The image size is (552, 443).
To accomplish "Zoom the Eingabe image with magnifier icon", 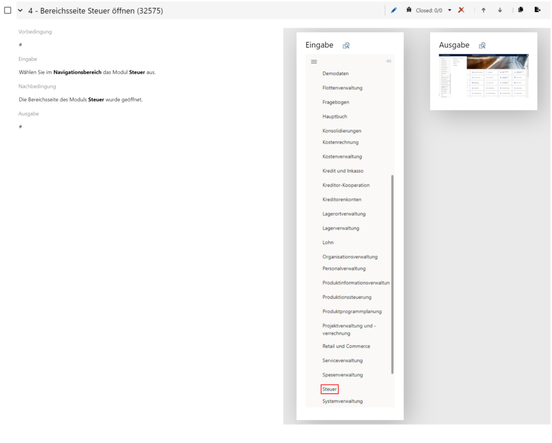I will point(346,45).
